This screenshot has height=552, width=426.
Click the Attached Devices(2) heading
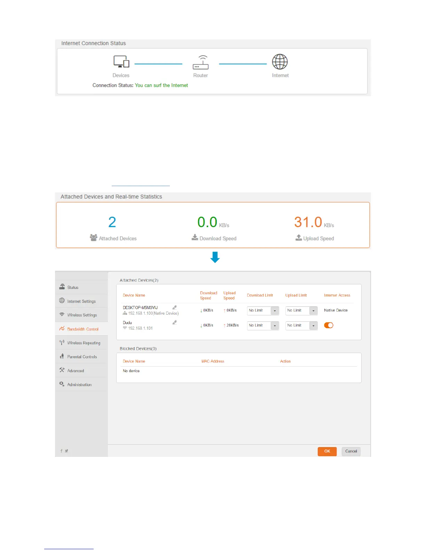point(139,280)
